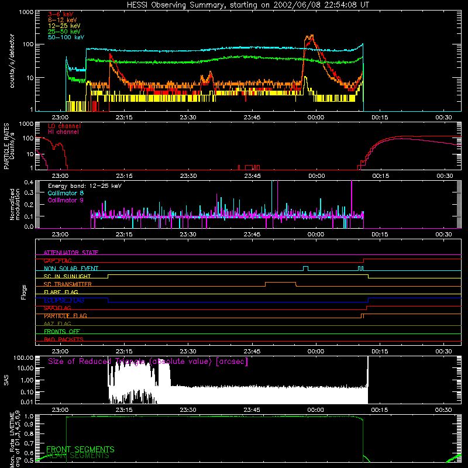Select the Collimator 9 legend label

tap(66, 200)
